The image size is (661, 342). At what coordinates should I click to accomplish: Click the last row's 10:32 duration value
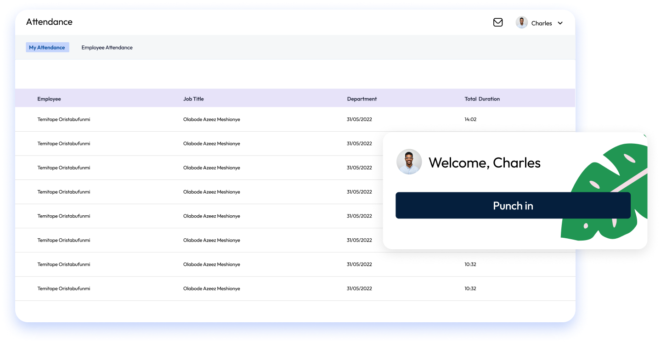coord(470,288)
